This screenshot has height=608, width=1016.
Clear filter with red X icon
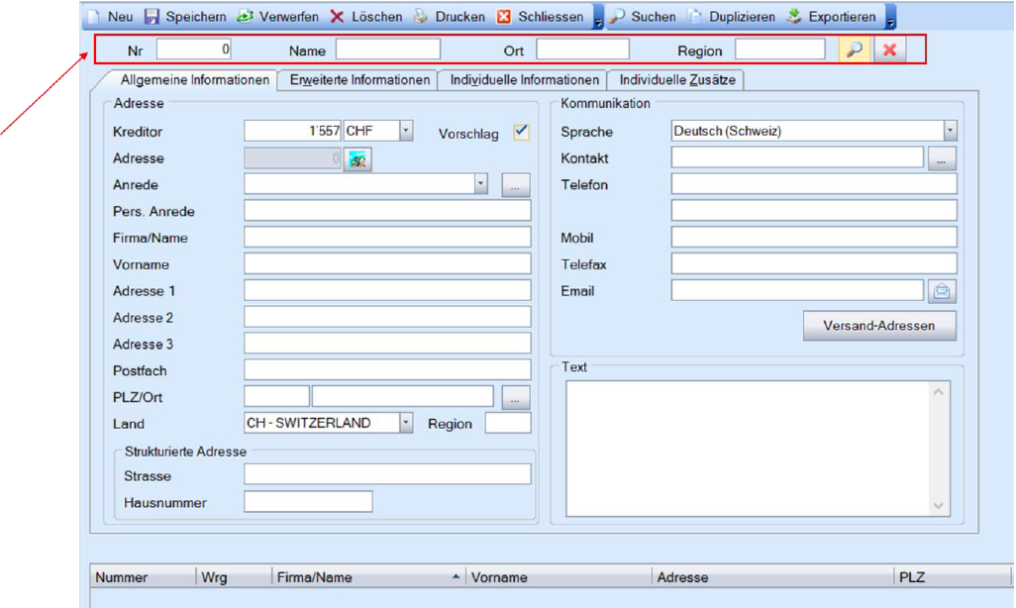889,50
